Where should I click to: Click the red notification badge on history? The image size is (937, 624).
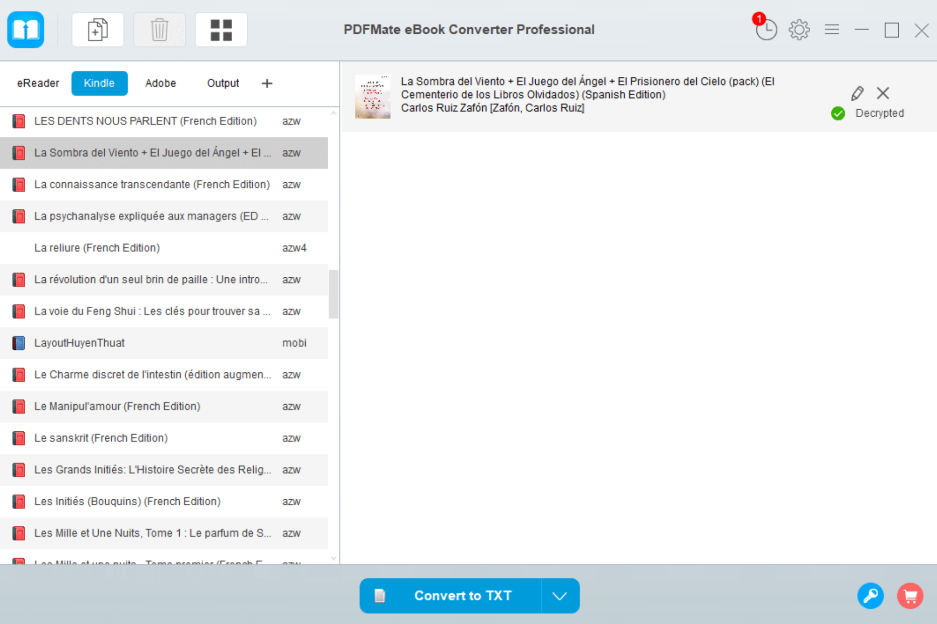tap(759, 19)
